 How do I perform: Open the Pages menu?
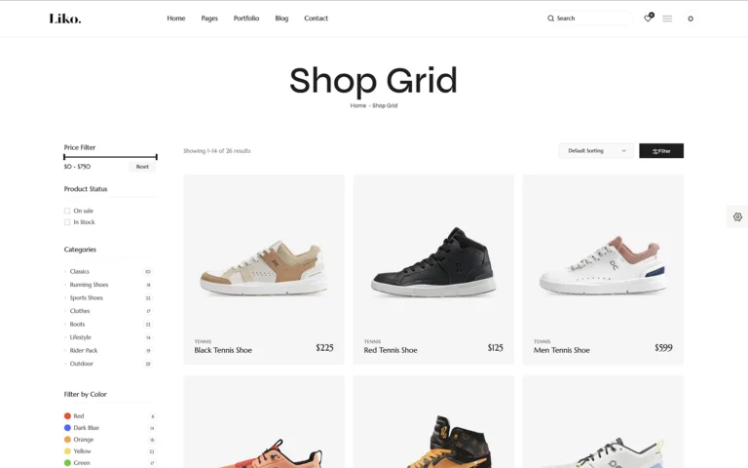click(x=209, y=19)
